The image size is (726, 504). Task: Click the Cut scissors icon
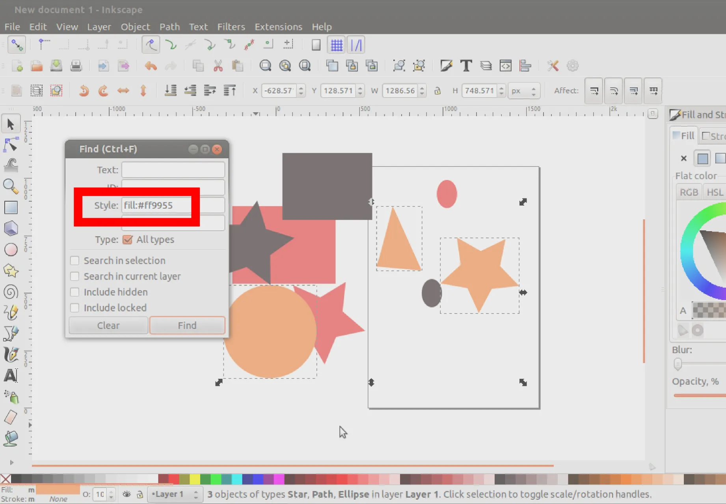click(x=218, y=66)
